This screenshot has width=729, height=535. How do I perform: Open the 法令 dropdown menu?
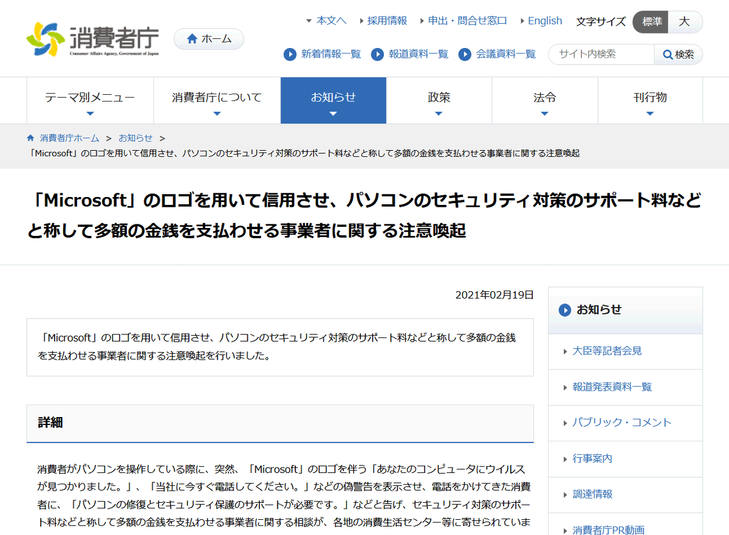(x=544, y=97)
